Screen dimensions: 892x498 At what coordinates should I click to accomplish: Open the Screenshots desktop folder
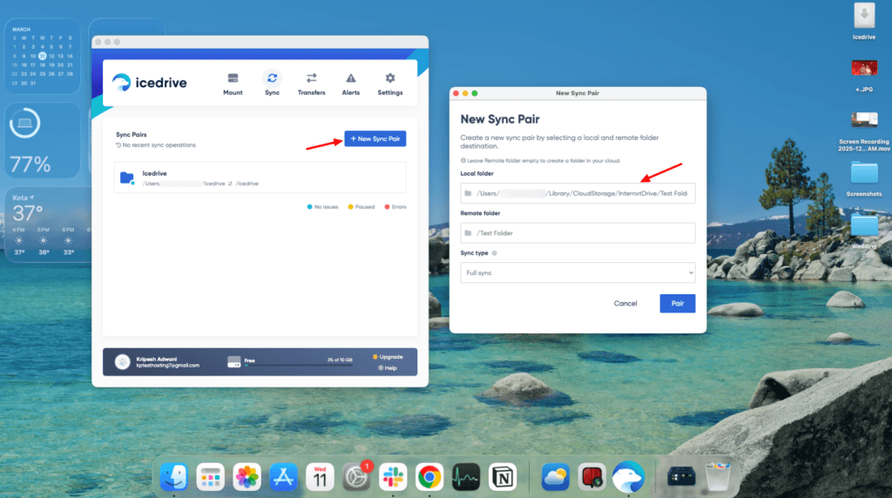point(864,178)
